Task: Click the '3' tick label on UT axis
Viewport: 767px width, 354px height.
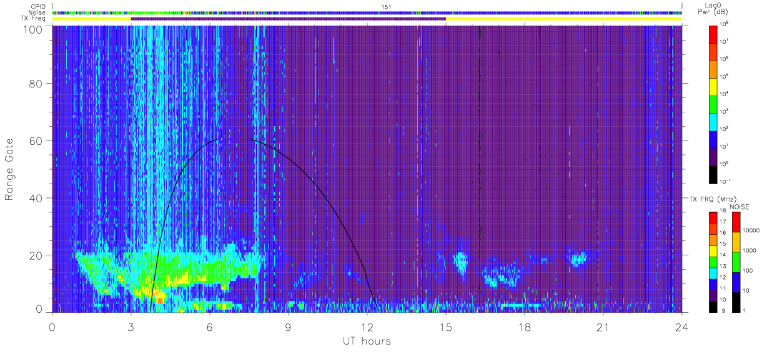Action: click(x=131, y=327)
